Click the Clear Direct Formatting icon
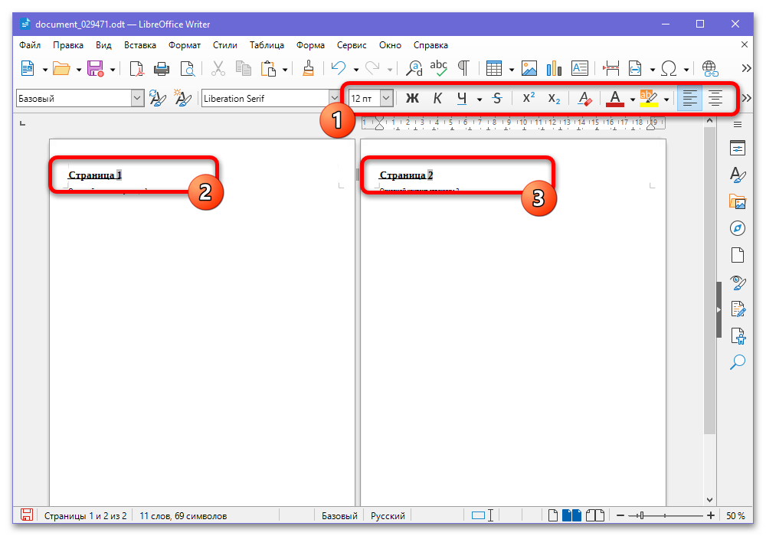The image size is (766, 536). pyautogui.click(x=584, y=99)
